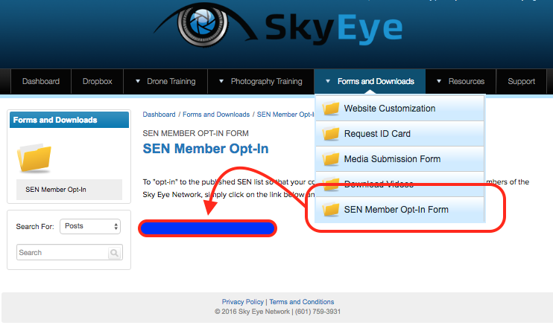Click the Resources nav label

click(467, 81)
